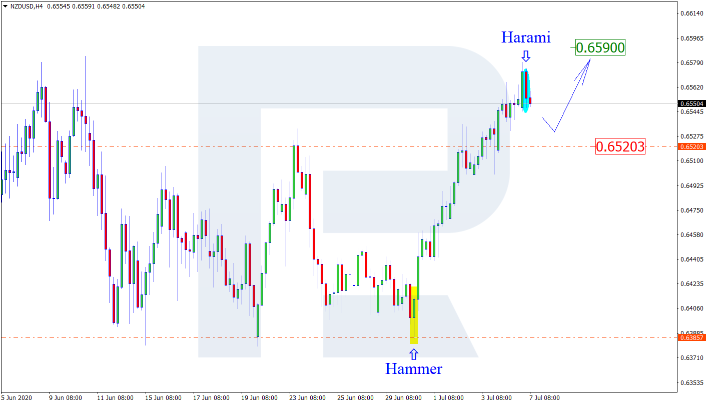Select the Harami pattern text label
The height and width of the screenshot is (404, 709).
click(x=526, y=37)
